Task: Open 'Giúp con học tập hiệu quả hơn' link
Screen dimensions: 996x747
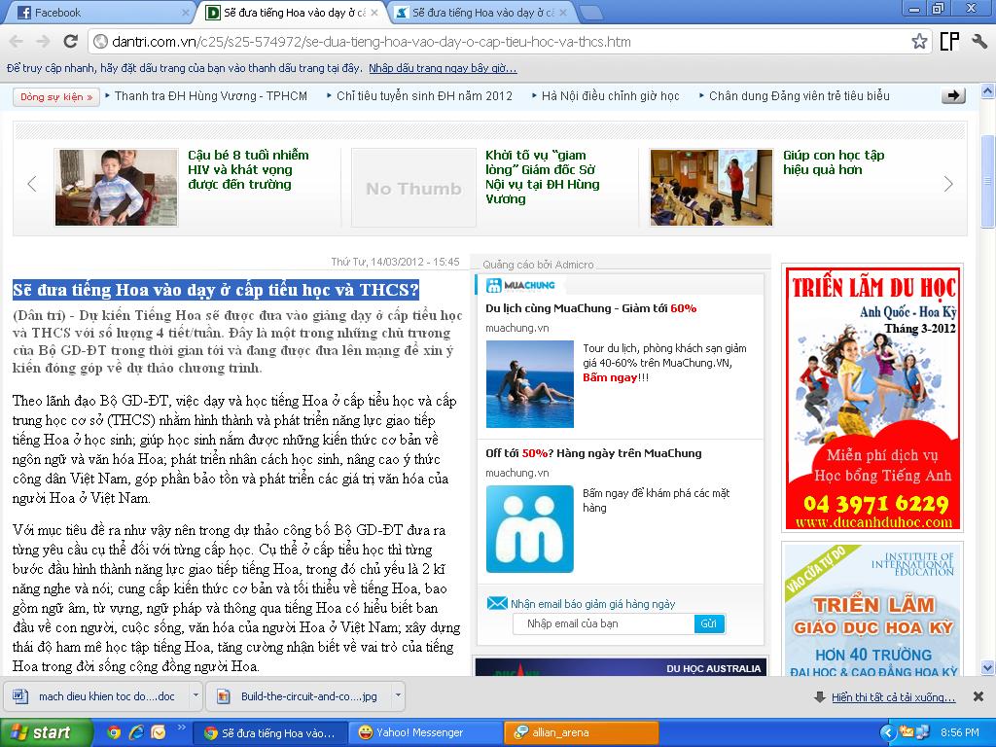Action: coord(834,162)
